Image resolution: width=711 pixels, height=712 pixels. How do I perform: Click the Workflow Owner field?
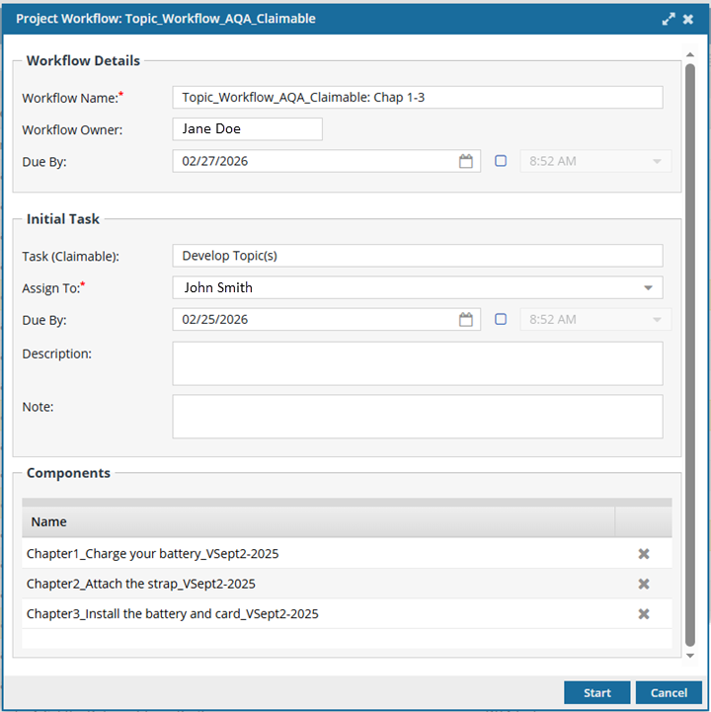click(x=247, y=129)
